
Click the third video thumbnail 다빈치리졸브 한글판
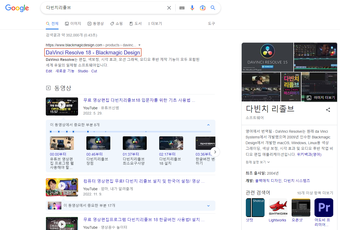62,223
